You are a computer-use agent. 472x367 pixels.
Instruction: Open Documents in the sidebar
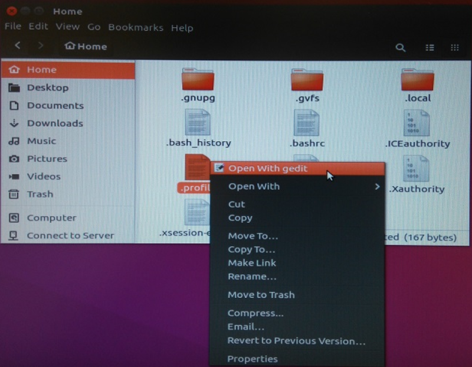(x=68, y=105)
